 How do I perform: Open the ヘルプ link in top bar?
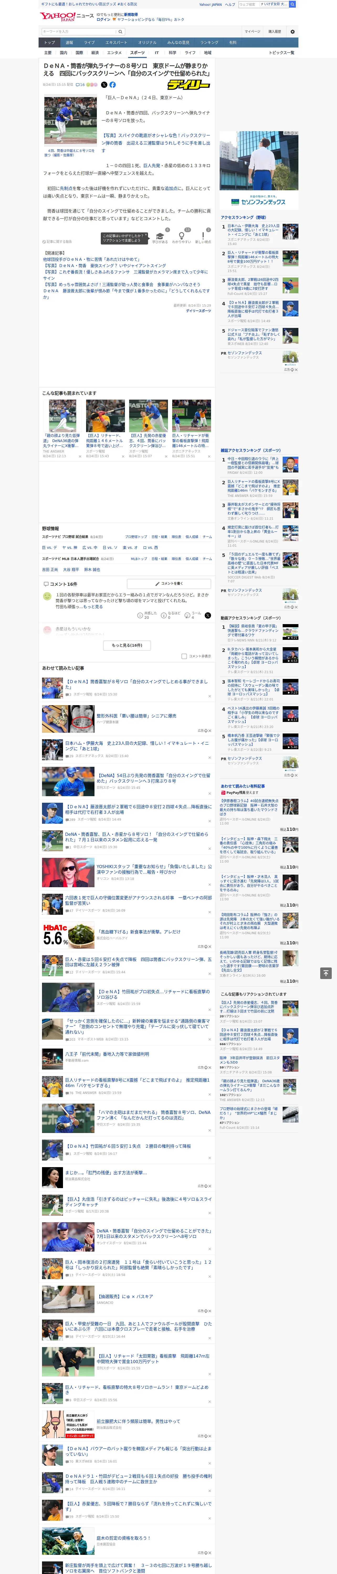coord(230,4)
